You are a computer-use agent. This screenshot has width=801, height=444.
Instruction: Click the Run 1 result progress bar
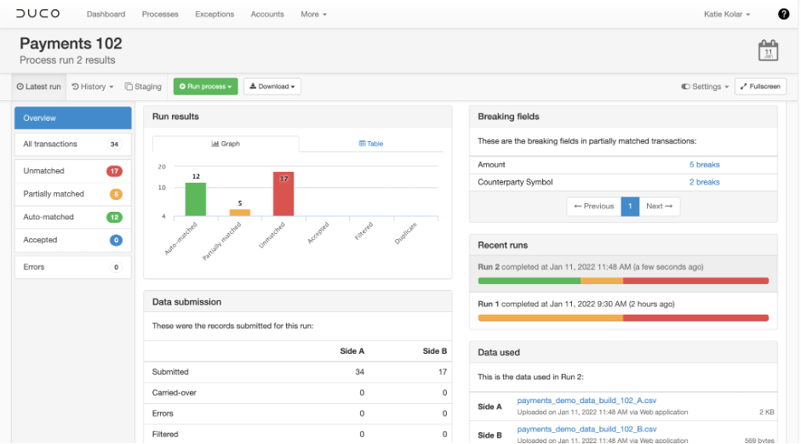click(623, 318)
